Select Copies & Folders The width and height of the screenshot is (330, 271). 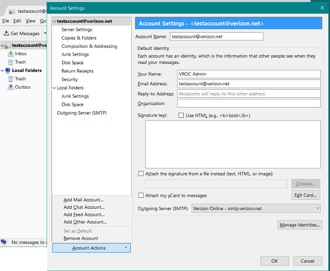tap(79, 38)
